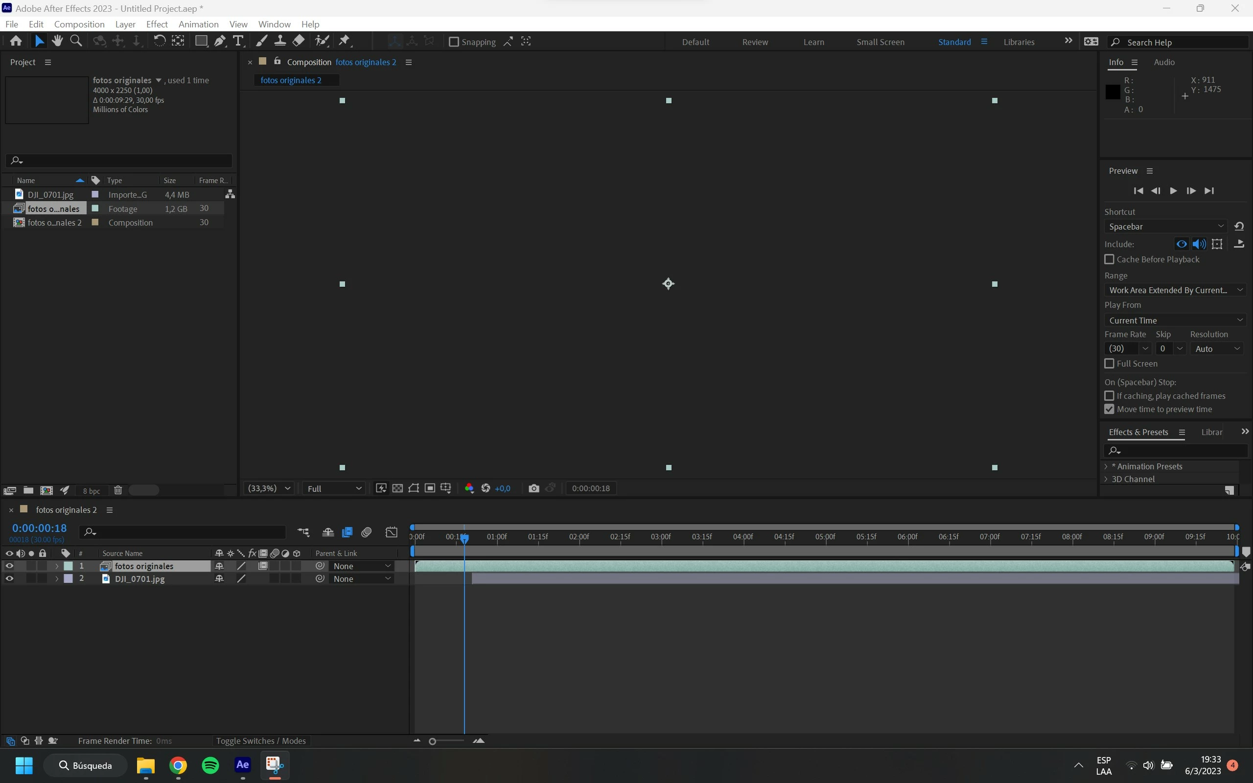Enable the Snapping checkbox
The image size is (1253, 783).
tap(454, 42)
